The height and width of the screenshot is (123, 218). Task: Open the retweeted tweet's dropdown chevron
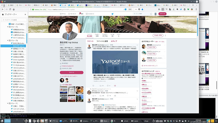click(x=137, y=91)
